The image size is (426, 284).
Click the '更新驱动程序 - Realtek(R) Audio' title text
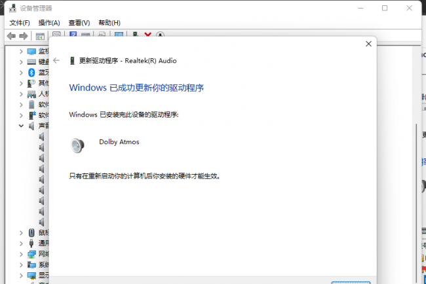128,60
